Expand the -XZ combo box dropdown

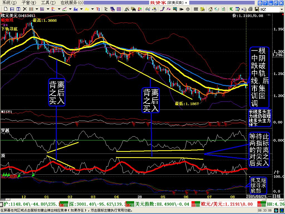click(282, 9)
